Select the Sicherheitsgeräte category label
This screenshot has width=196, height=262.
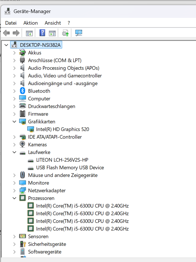(47, 244)
